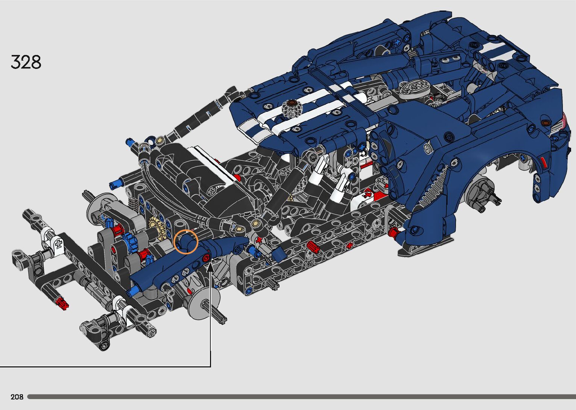
Task: Select the blue gear between gray liftarms
Action: [128, 239]
